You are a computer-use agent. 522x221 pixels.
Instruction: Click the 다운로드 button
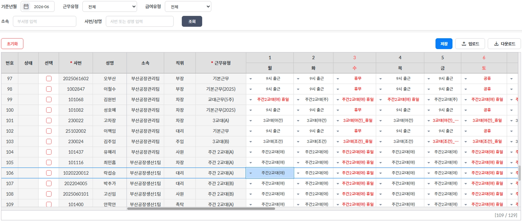[x=504, y=44]
